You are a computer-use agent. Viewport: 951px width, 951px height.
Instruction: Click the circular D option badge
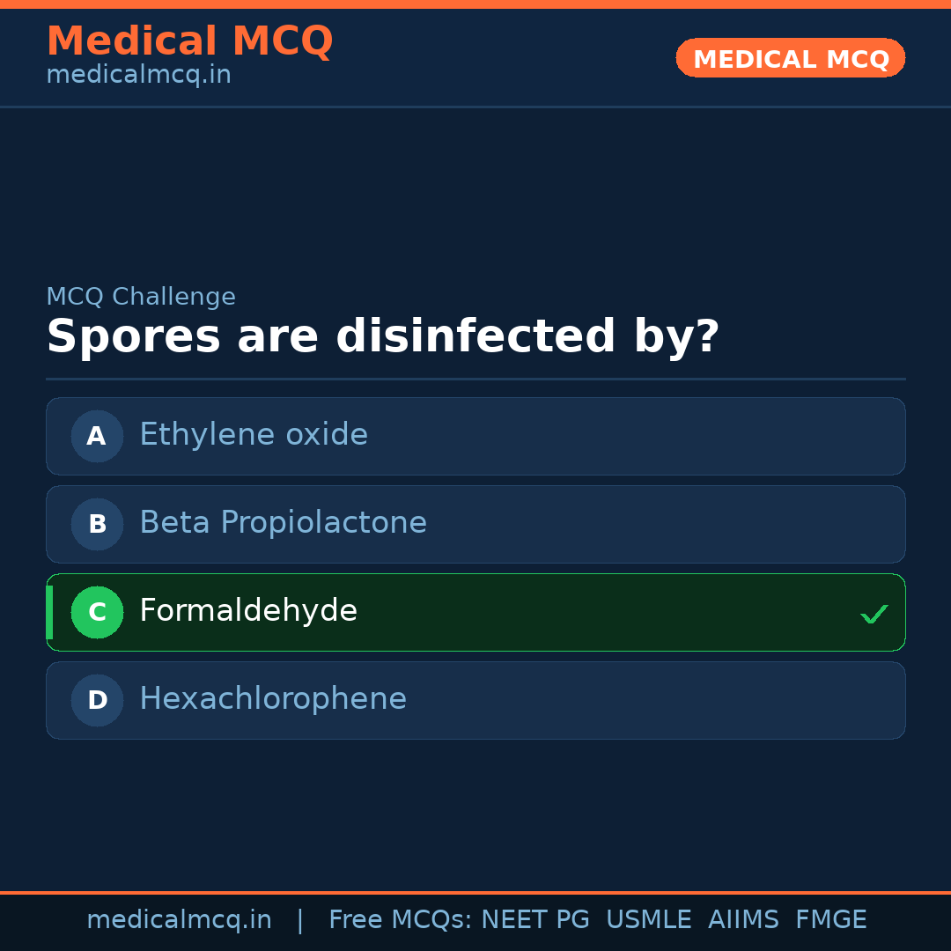(x=97, y=700)
